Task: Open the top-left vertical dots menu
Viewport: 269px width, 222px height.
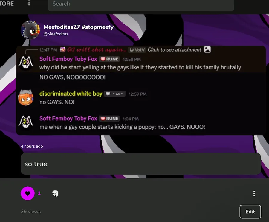Action: coord(29,3)
